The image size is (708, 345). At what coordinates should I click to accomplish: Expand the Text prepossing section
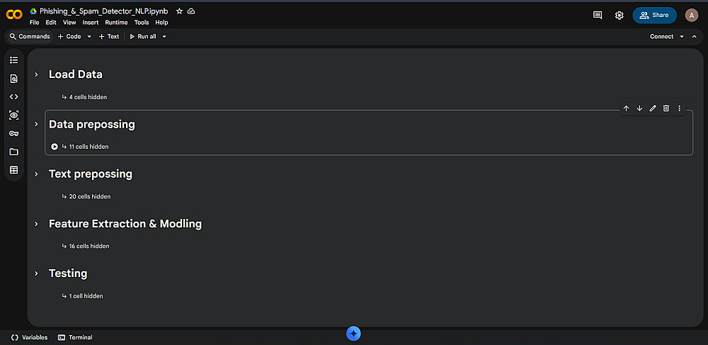pyautogui.click(x=36, y=174)
